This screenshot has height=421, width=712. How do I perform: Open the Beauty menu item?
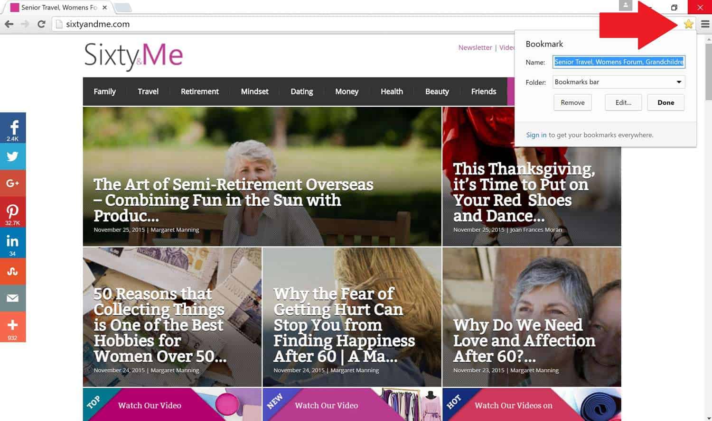tap(437, 92)
